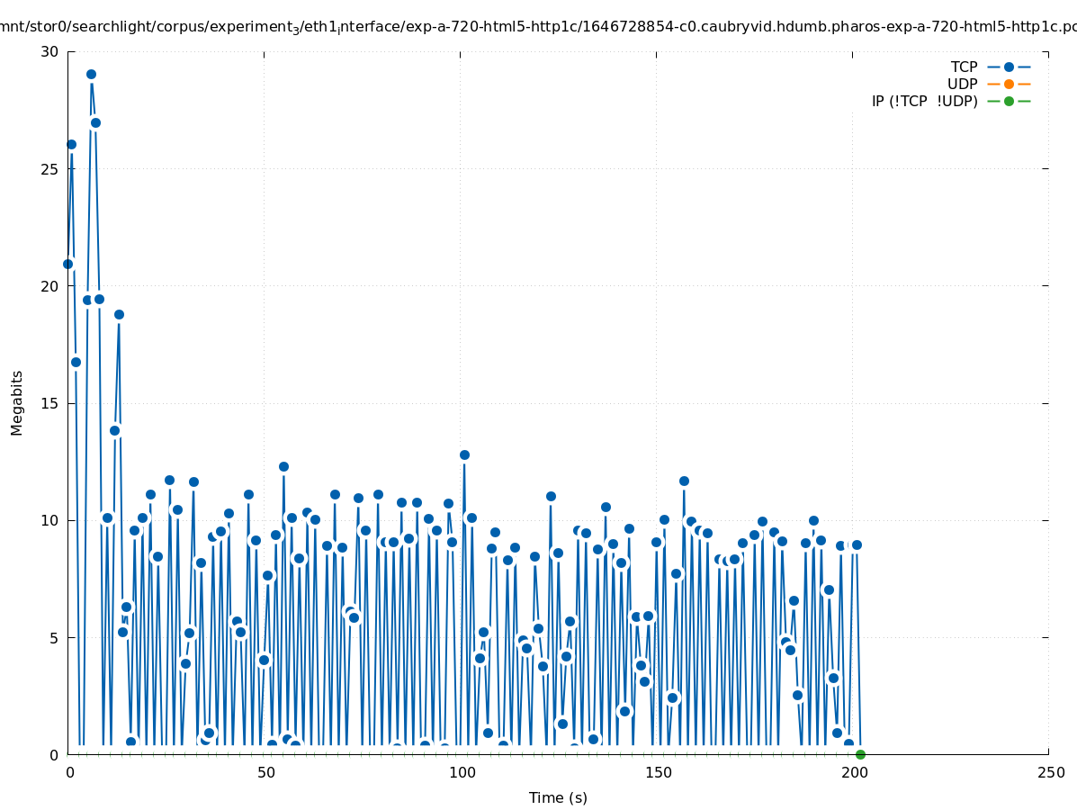This screenshot has width=1077, height=810.
Task: Click the 150 tick label on the time axis
Action: [658, 772]
